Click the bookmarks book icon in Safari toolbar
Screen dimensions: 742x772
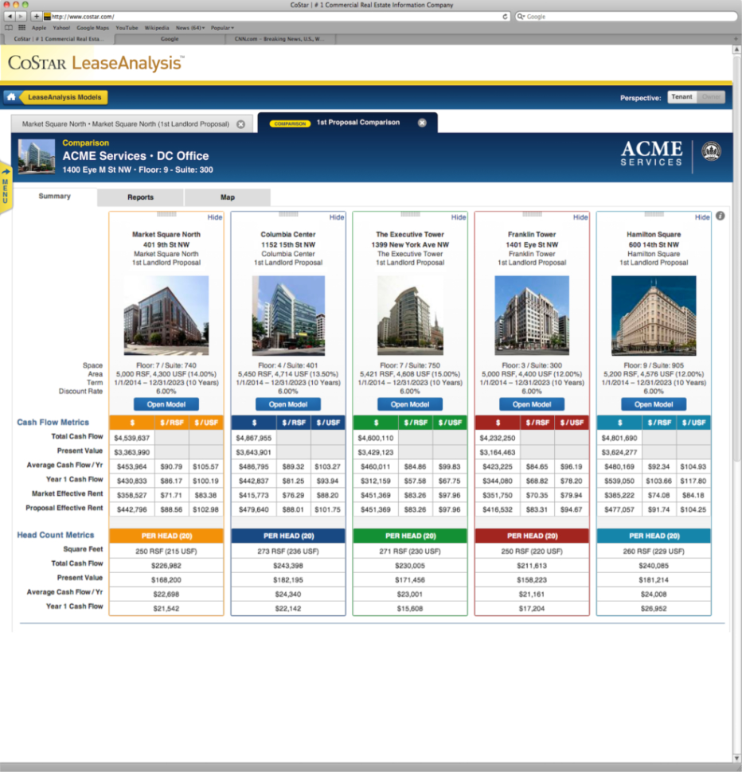pos(9,27)
